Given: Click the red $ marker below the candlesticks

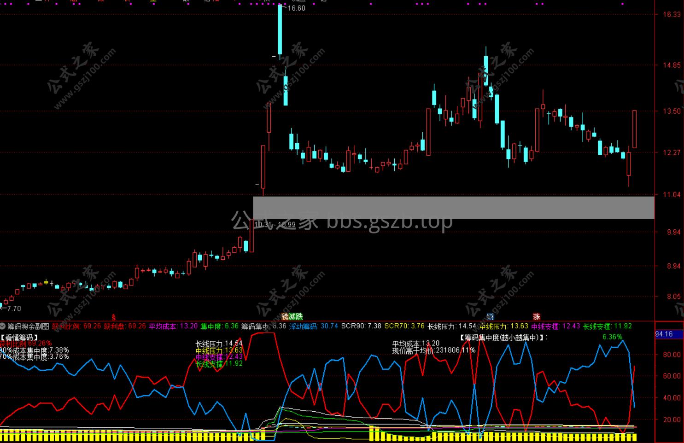Looking at the screenshot, I should tap(114, 317).
